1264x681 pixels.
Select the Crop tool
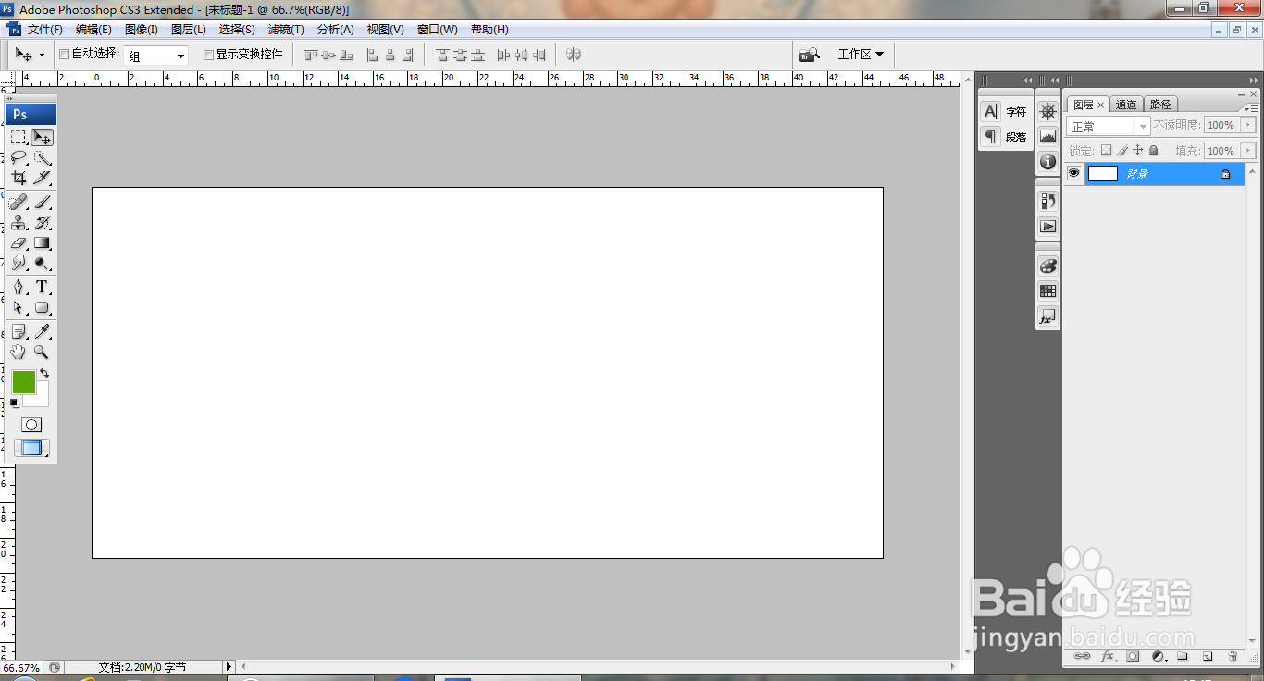click(x=19, y=178)
